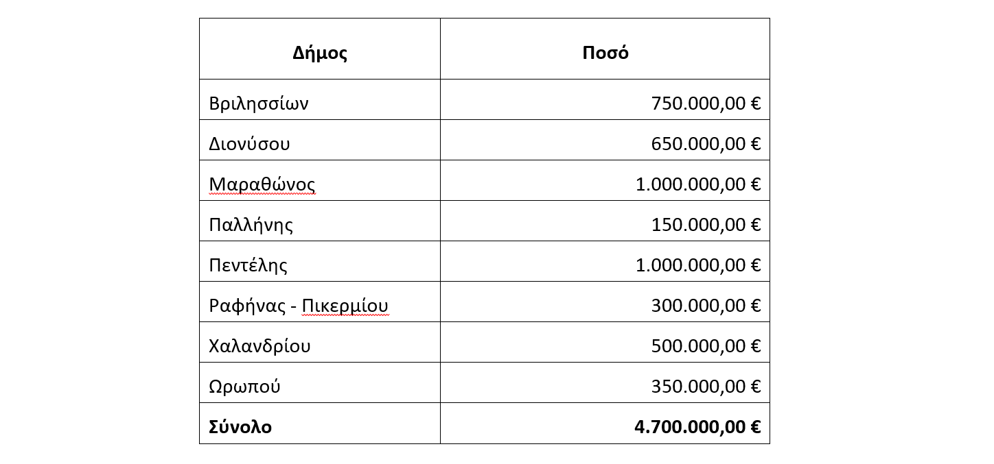
Task: Select the Διονύσου cell
Action: point(320,140)
